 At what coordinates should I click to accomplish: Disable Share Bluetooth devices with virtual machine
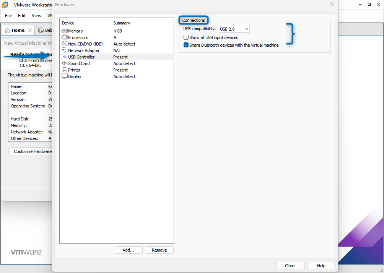(x=186, y=45)
